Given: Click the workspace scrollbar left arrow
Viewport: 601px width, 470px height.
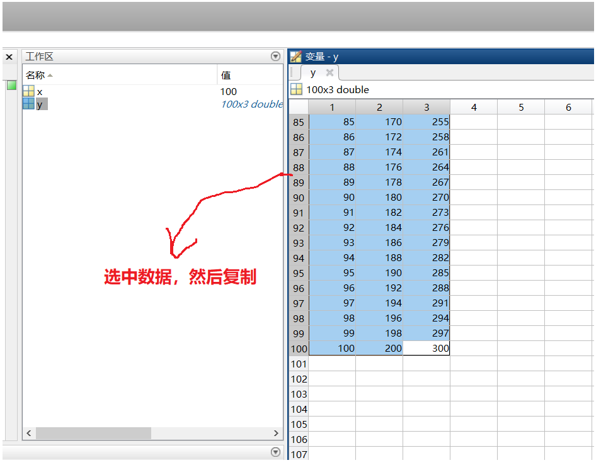Looking at the screenshot, I should click(x=29, y=433).
